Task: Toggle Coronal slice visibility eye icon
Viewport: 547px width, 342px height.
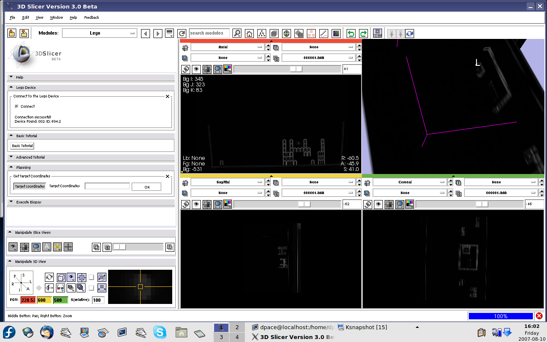Action: [x=379, y=204]
